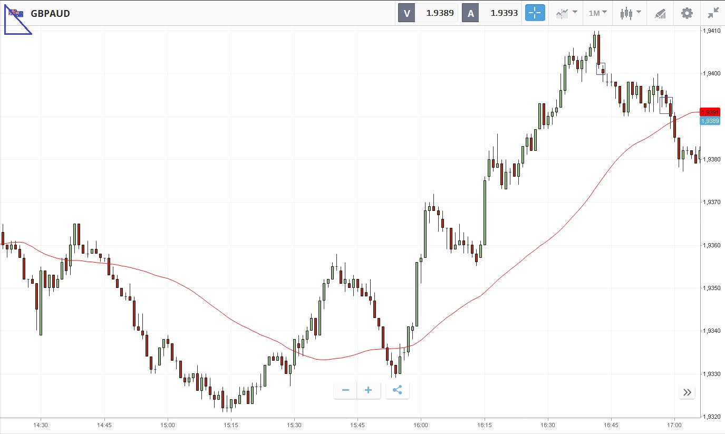Viewport: 725px width, 434px height.
Task: Click the A buy button at 1.9393
Action: (491, 13)
